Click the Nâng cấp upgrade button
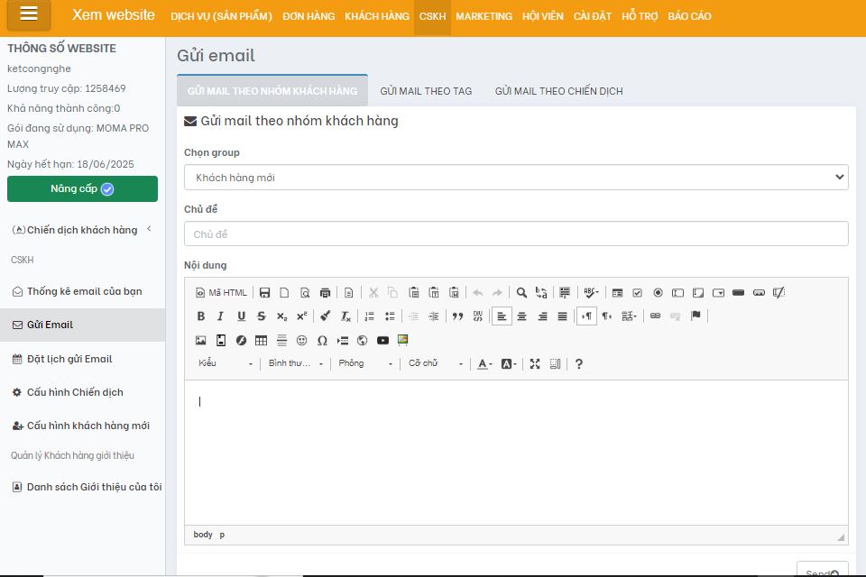 pyautogui.click(x=82, y=189)
